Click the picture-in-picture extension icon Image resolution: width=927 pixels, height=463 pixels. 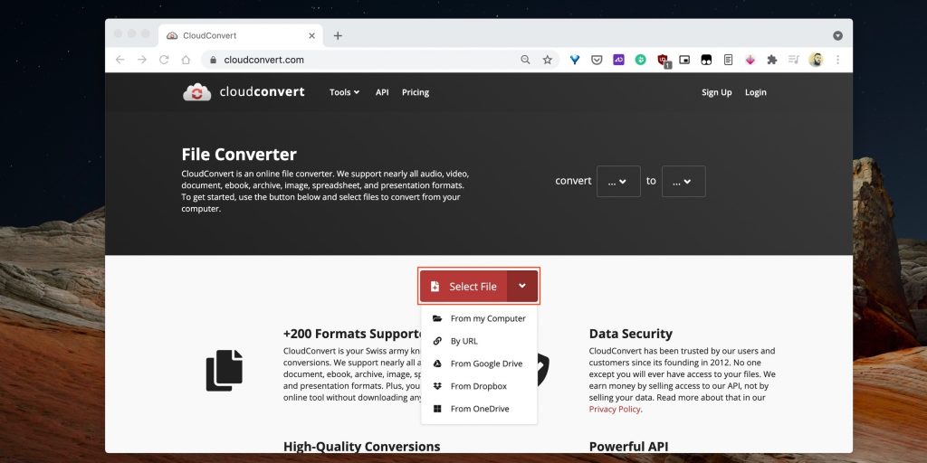click(684, 60)
